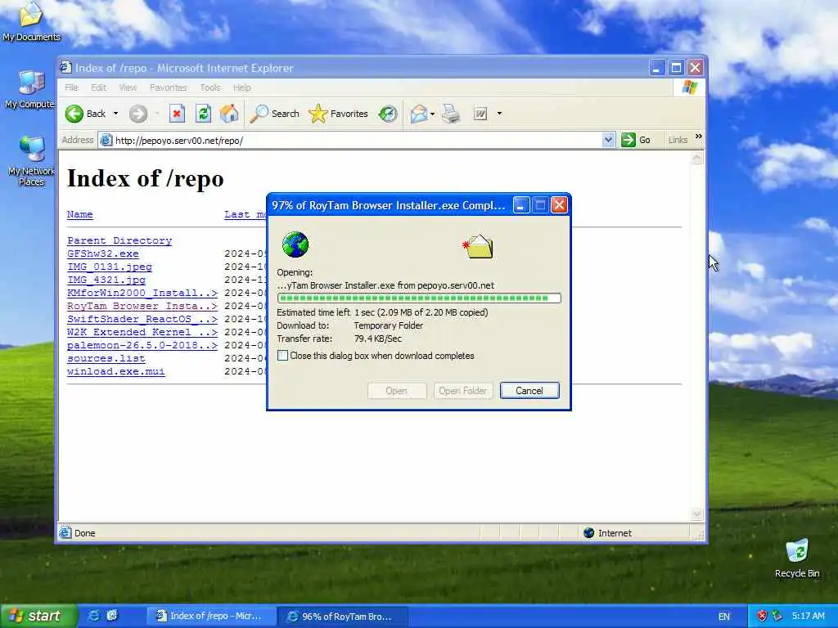The image size is (838, 628).
Task: Click the greyed Forward arrow icon
Action: click(137, 114)
